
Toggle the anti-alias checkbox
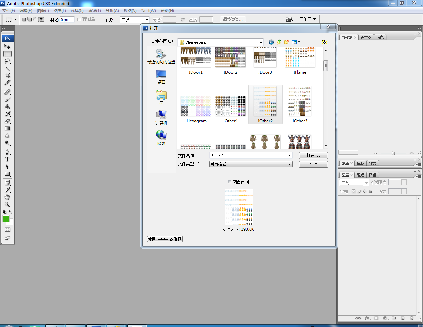click(79, 19)
